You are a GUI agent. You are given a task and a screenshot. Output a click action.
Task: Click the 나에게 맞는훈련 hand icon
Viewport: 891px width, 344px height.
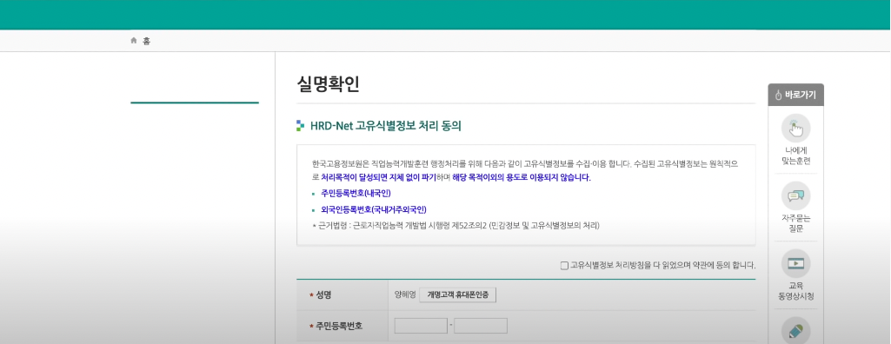[x=795, y=128]
